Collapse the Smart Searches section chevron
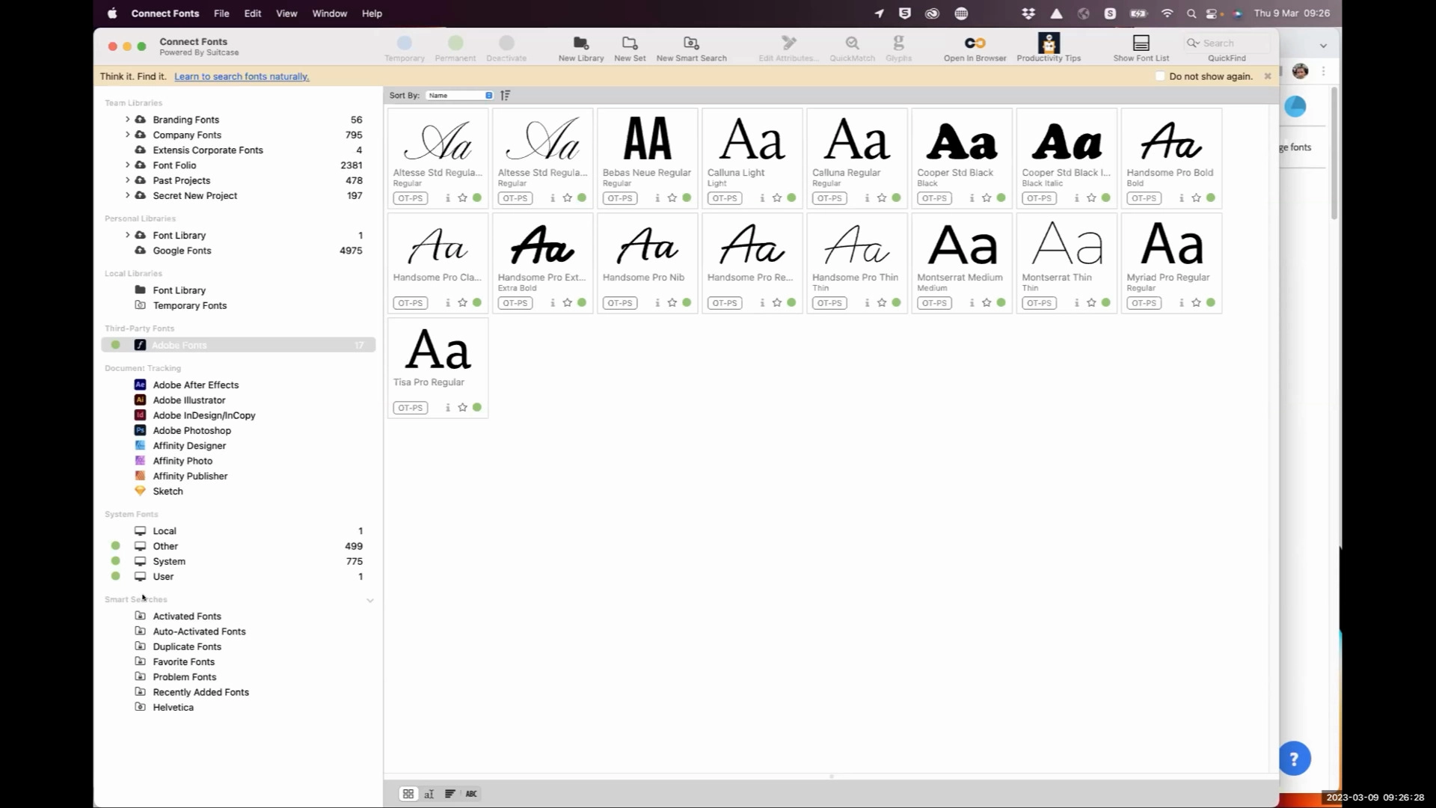The height and width of the screenshot is (808, 1436). coord(369,600)
